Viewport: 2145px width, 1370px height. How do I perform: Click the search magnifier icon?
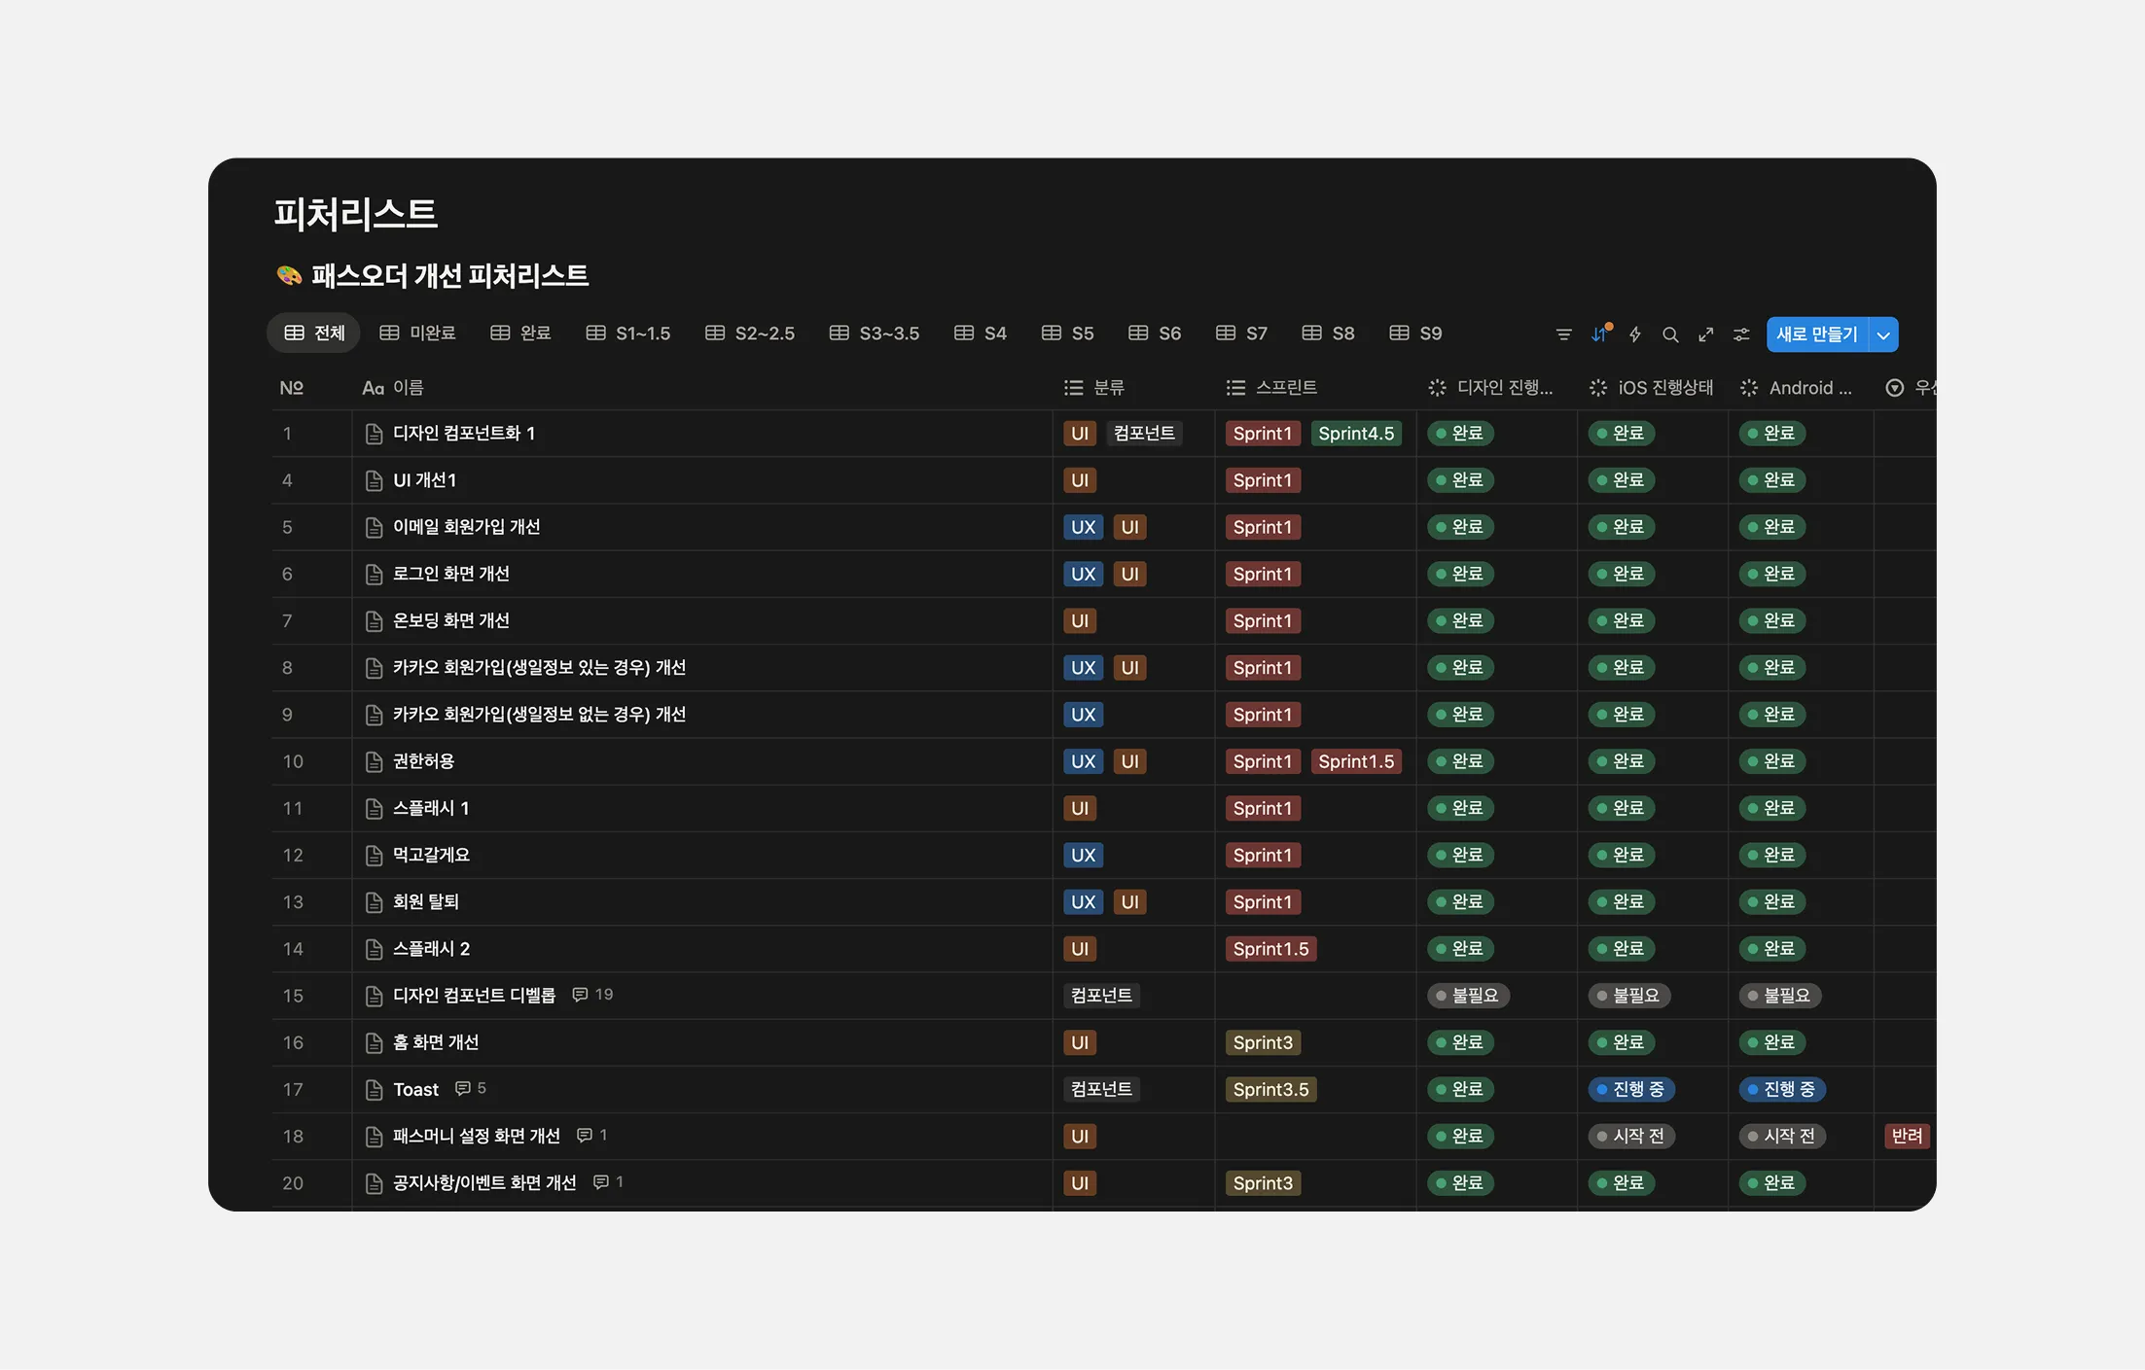pyautogui.click(x=1670, y=334)
